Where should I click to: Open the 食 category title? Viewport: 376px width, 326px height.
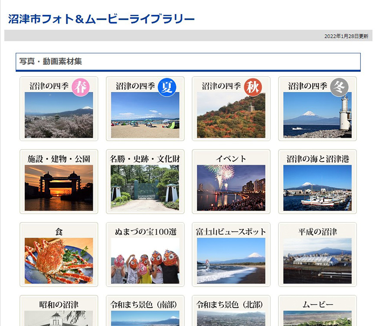pyautogui.click(x=59, y=232)
